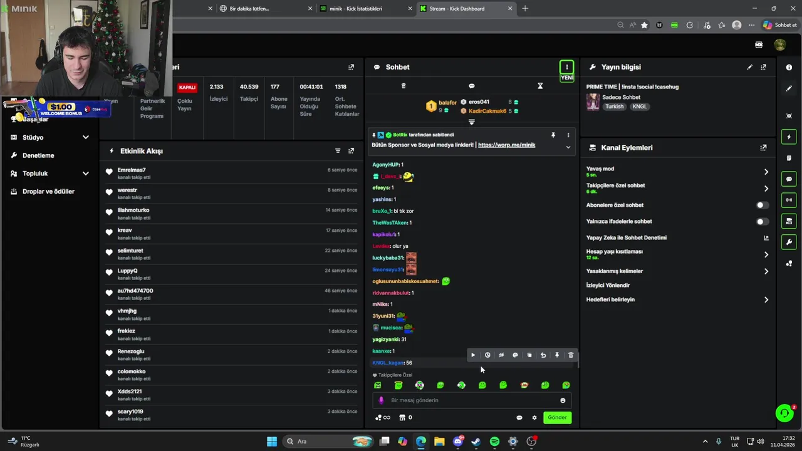
Task: Unpin the BotRix pinned message pin icon
Action: pyautogui.click(x=553, y=135)
